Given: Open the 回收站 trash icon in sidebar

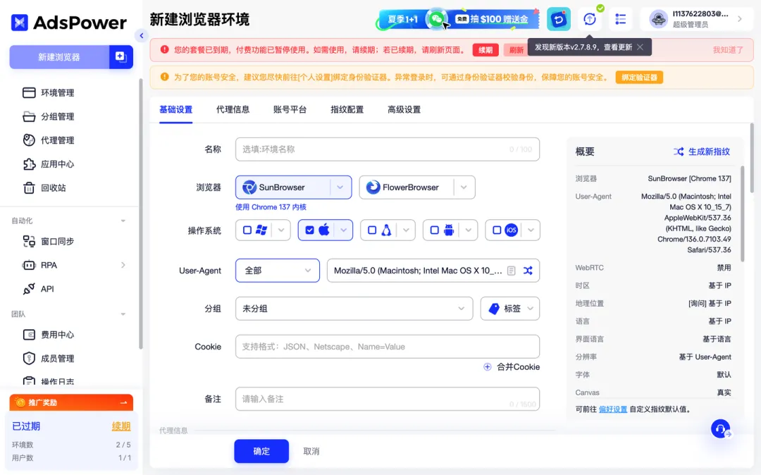Looking at the screenshot, I should click(x=29, y=187).
